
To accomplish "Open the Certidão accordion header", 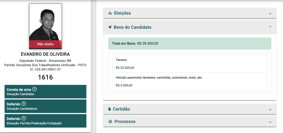I will click(x=190, y=109).
